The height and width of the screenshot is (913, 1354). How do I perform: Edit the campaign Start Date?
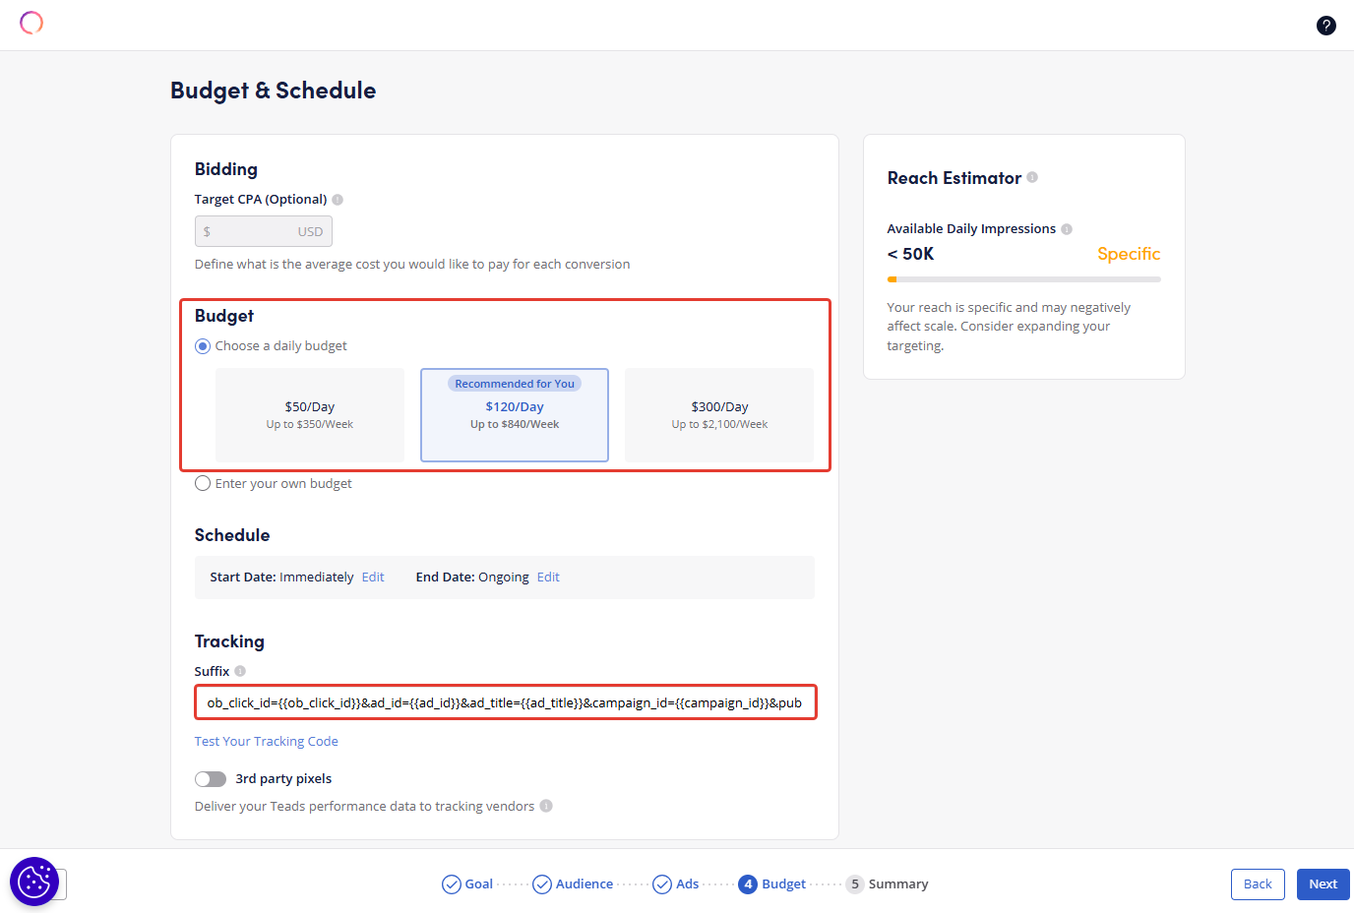point(373,578)
